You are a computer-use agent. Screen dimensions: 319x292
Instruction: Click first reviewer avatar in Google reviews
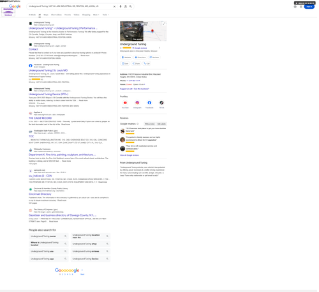[122, 131]
